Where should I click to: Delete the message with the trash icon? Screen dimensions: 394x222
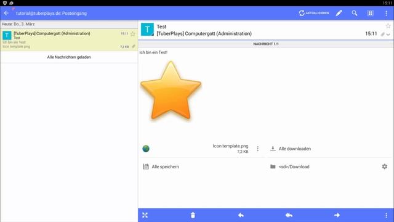click(x=193, y=215)
